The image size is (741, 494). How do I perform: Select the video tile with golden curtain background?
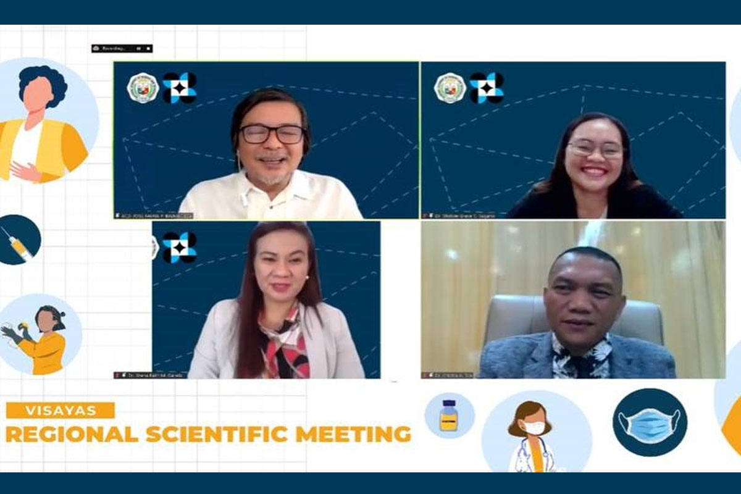573,300
